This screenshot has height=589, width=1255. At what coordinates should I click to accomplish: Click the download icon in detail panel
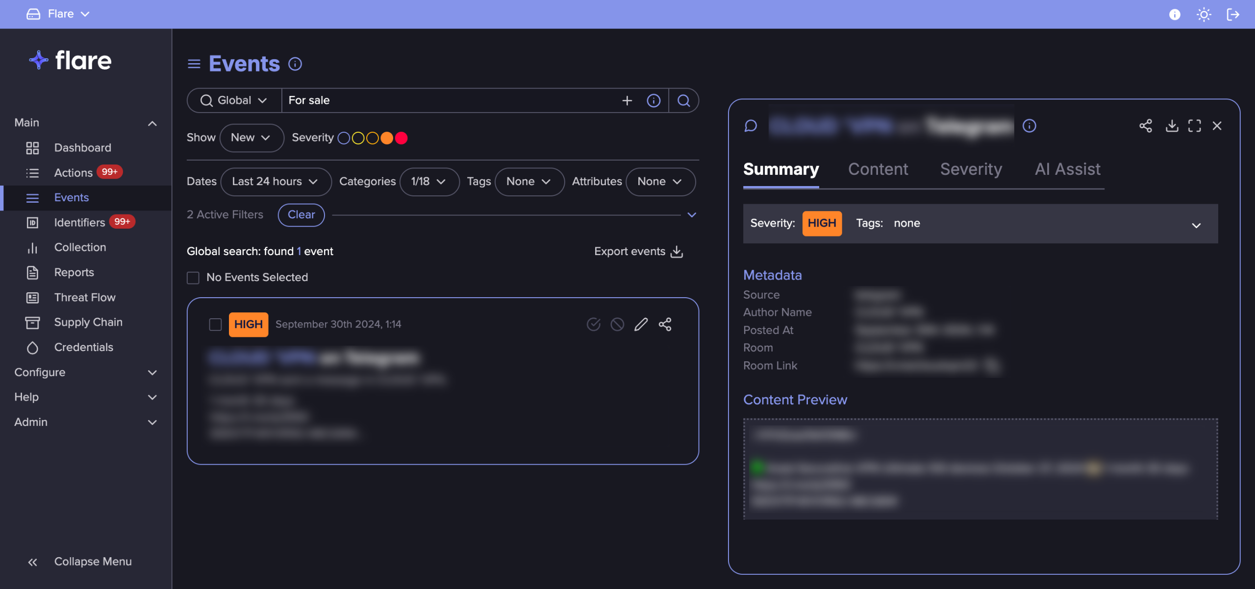[x=1172, y=126]
